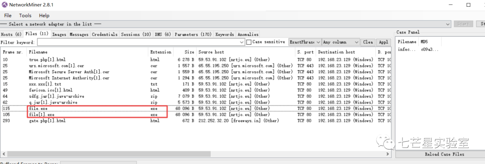Viewport: 485px width, 164px height.
Task: Select the favicon.ico[1].html file row
Action: point(196,90)
